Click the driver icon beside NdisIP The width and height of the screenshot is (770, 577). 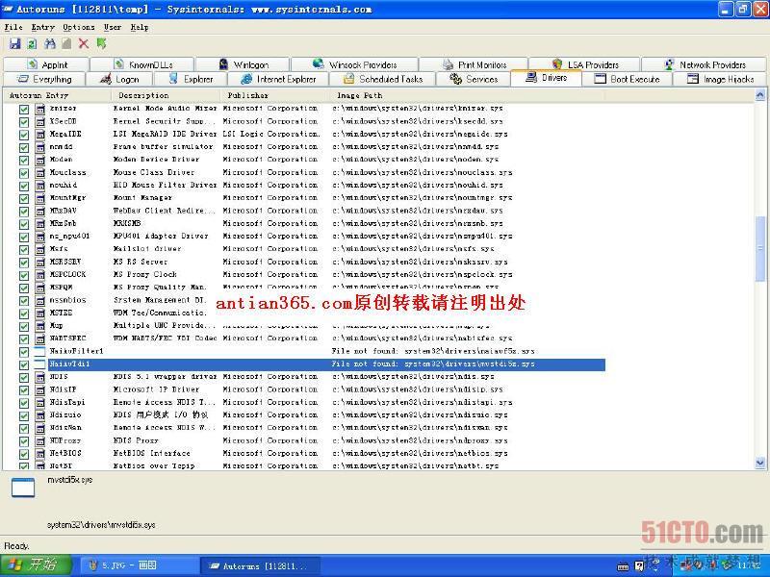40,390
